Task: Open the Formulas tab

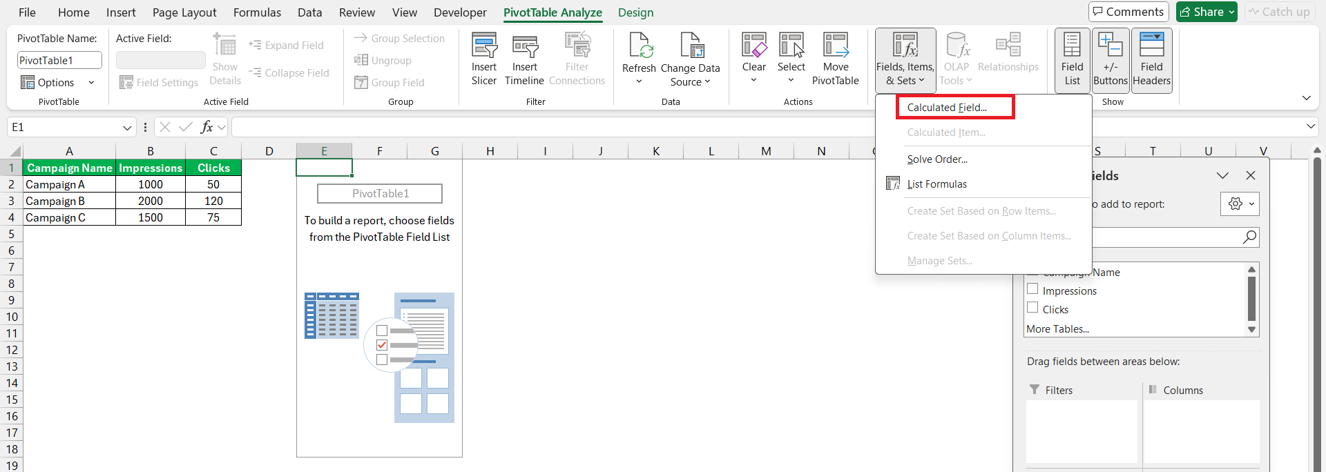Action: click(x=257, y=12)
